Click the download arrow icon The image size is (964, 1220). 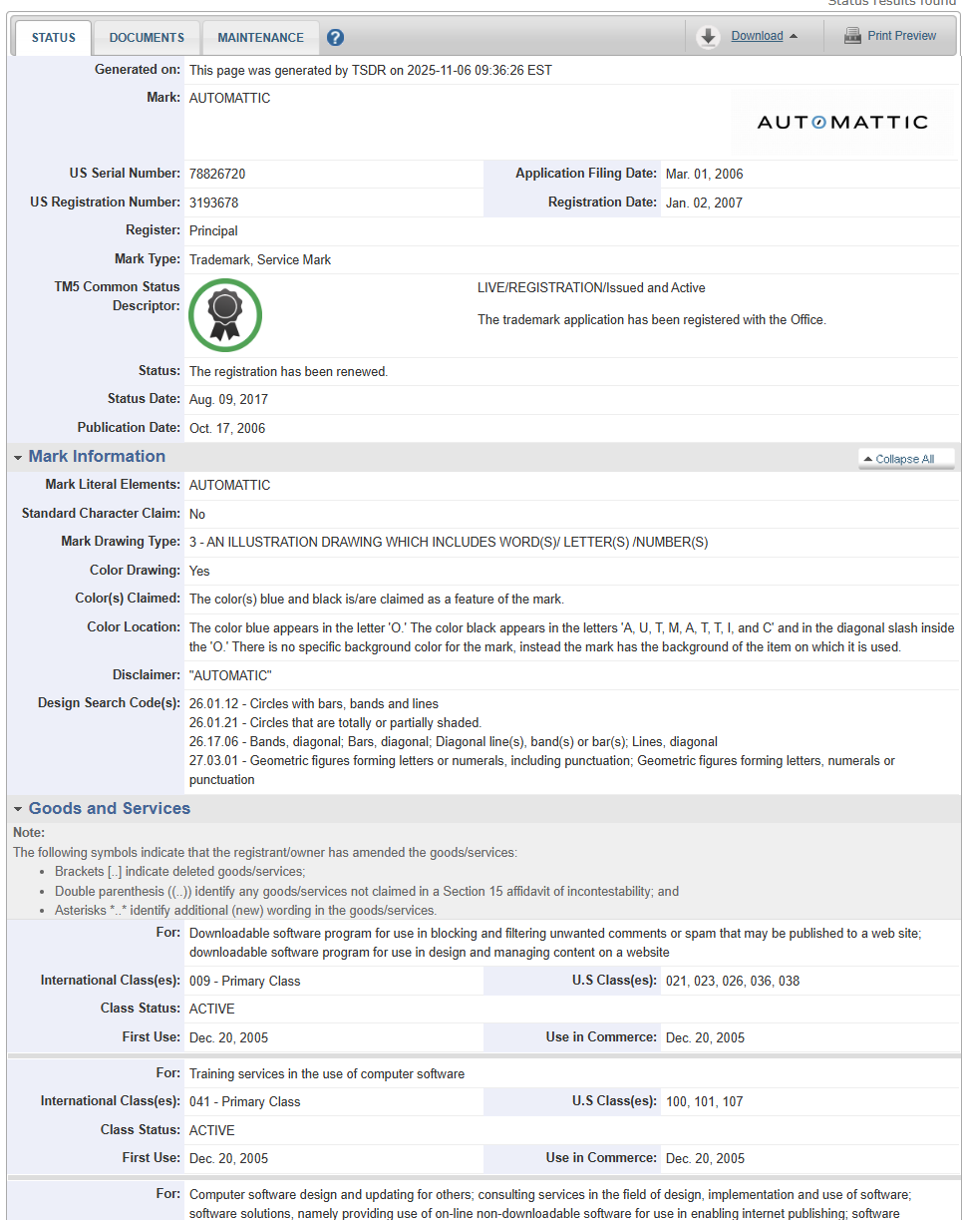pos(708,37)
